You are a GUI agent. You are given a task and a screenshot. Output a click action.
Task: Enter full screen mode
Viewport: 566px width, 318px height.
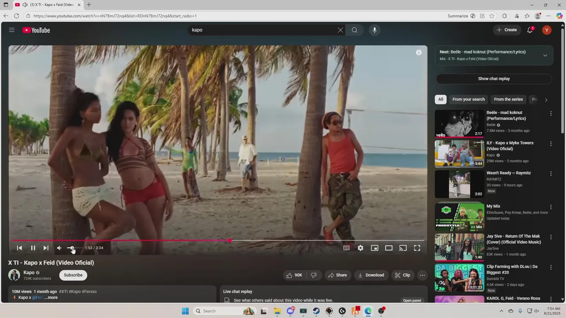point(417,248)
